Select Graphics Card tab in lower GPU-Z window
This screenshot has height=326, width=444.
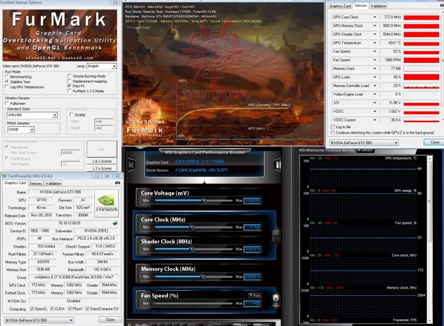(x=15, y=183)
